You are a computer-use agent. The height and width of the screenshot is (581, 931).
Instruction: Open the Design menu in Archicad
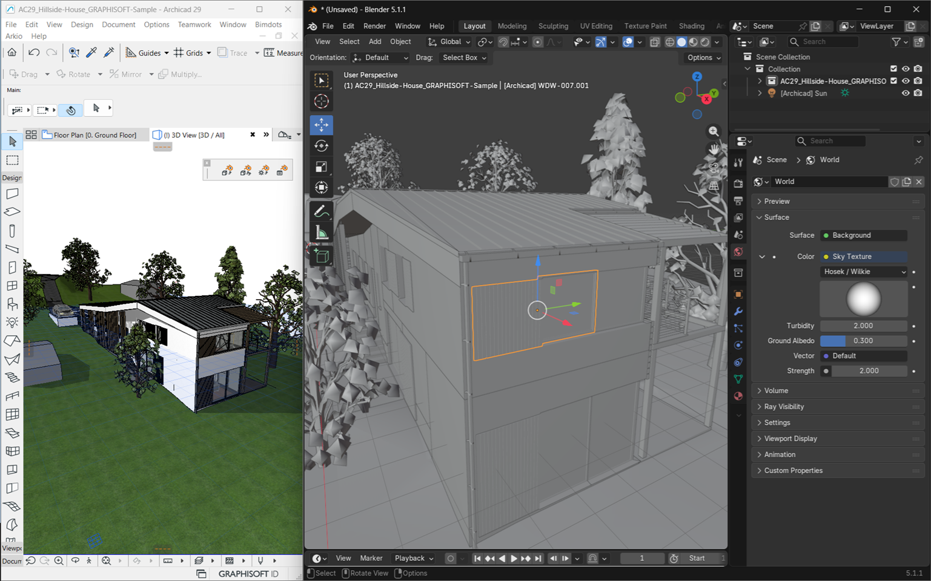(x=82, y=25)
